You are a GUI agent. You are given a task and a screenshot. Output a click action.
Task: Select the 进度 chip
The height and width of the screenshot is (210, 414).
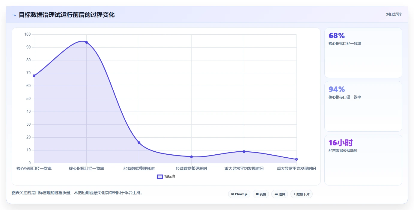[x=280, y=194]
